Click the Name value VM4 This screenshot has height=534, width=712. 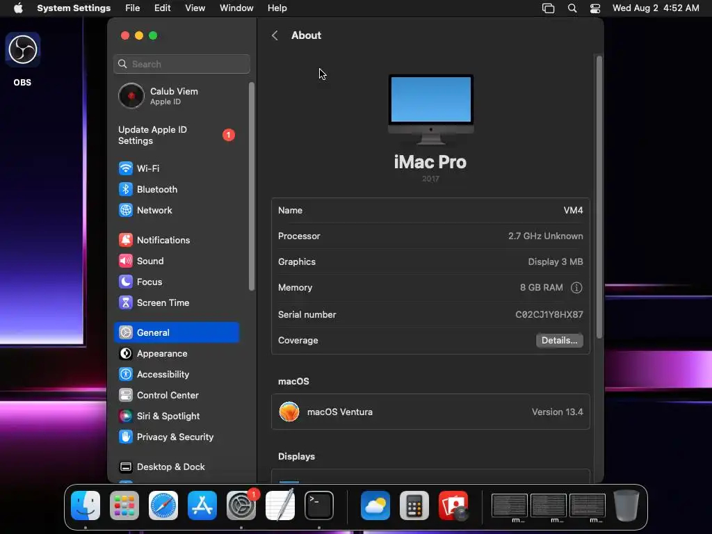click(573, 210)
